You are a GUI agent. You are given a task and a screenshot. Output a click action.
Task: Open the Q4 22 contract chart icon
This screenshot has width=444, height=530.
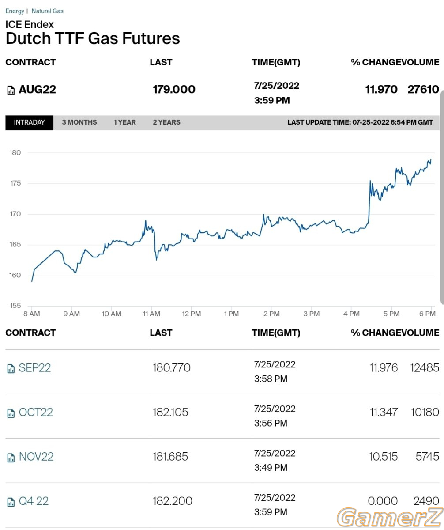coord(11,502)
